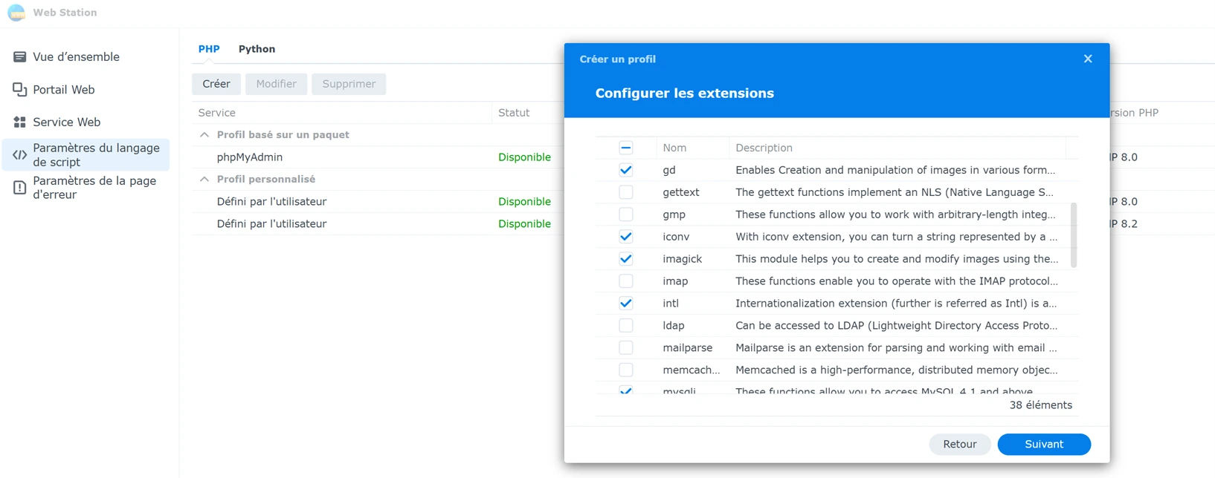Enable the memcached extension checkbox
The height and width of the screenshot is (478, 1215).
tap(626, 370)
